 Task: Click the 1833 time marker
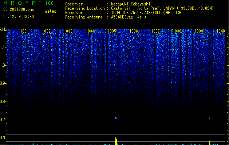pos(68,31)
